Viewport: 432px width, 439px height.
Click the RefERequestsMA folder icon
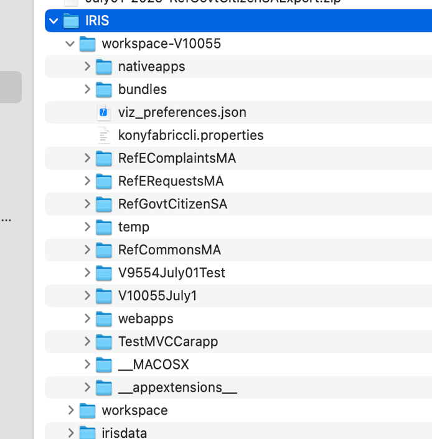pos(104,181)
